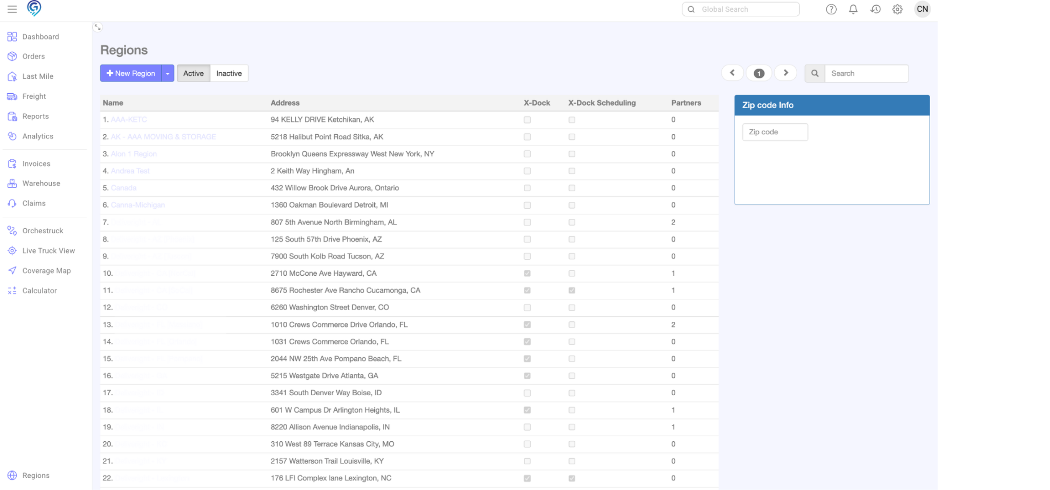Image resolution: width=1050 pixels, height=490 pixels.
Task: Open the recent history clock icon
Action: point(875,9)
